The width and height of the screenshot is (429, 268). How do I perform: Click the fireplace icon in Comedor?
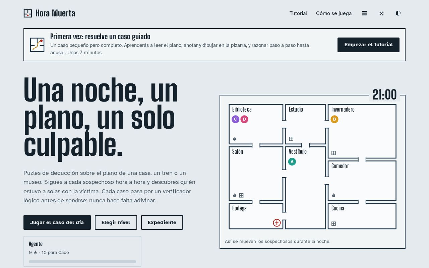[333, 195]
